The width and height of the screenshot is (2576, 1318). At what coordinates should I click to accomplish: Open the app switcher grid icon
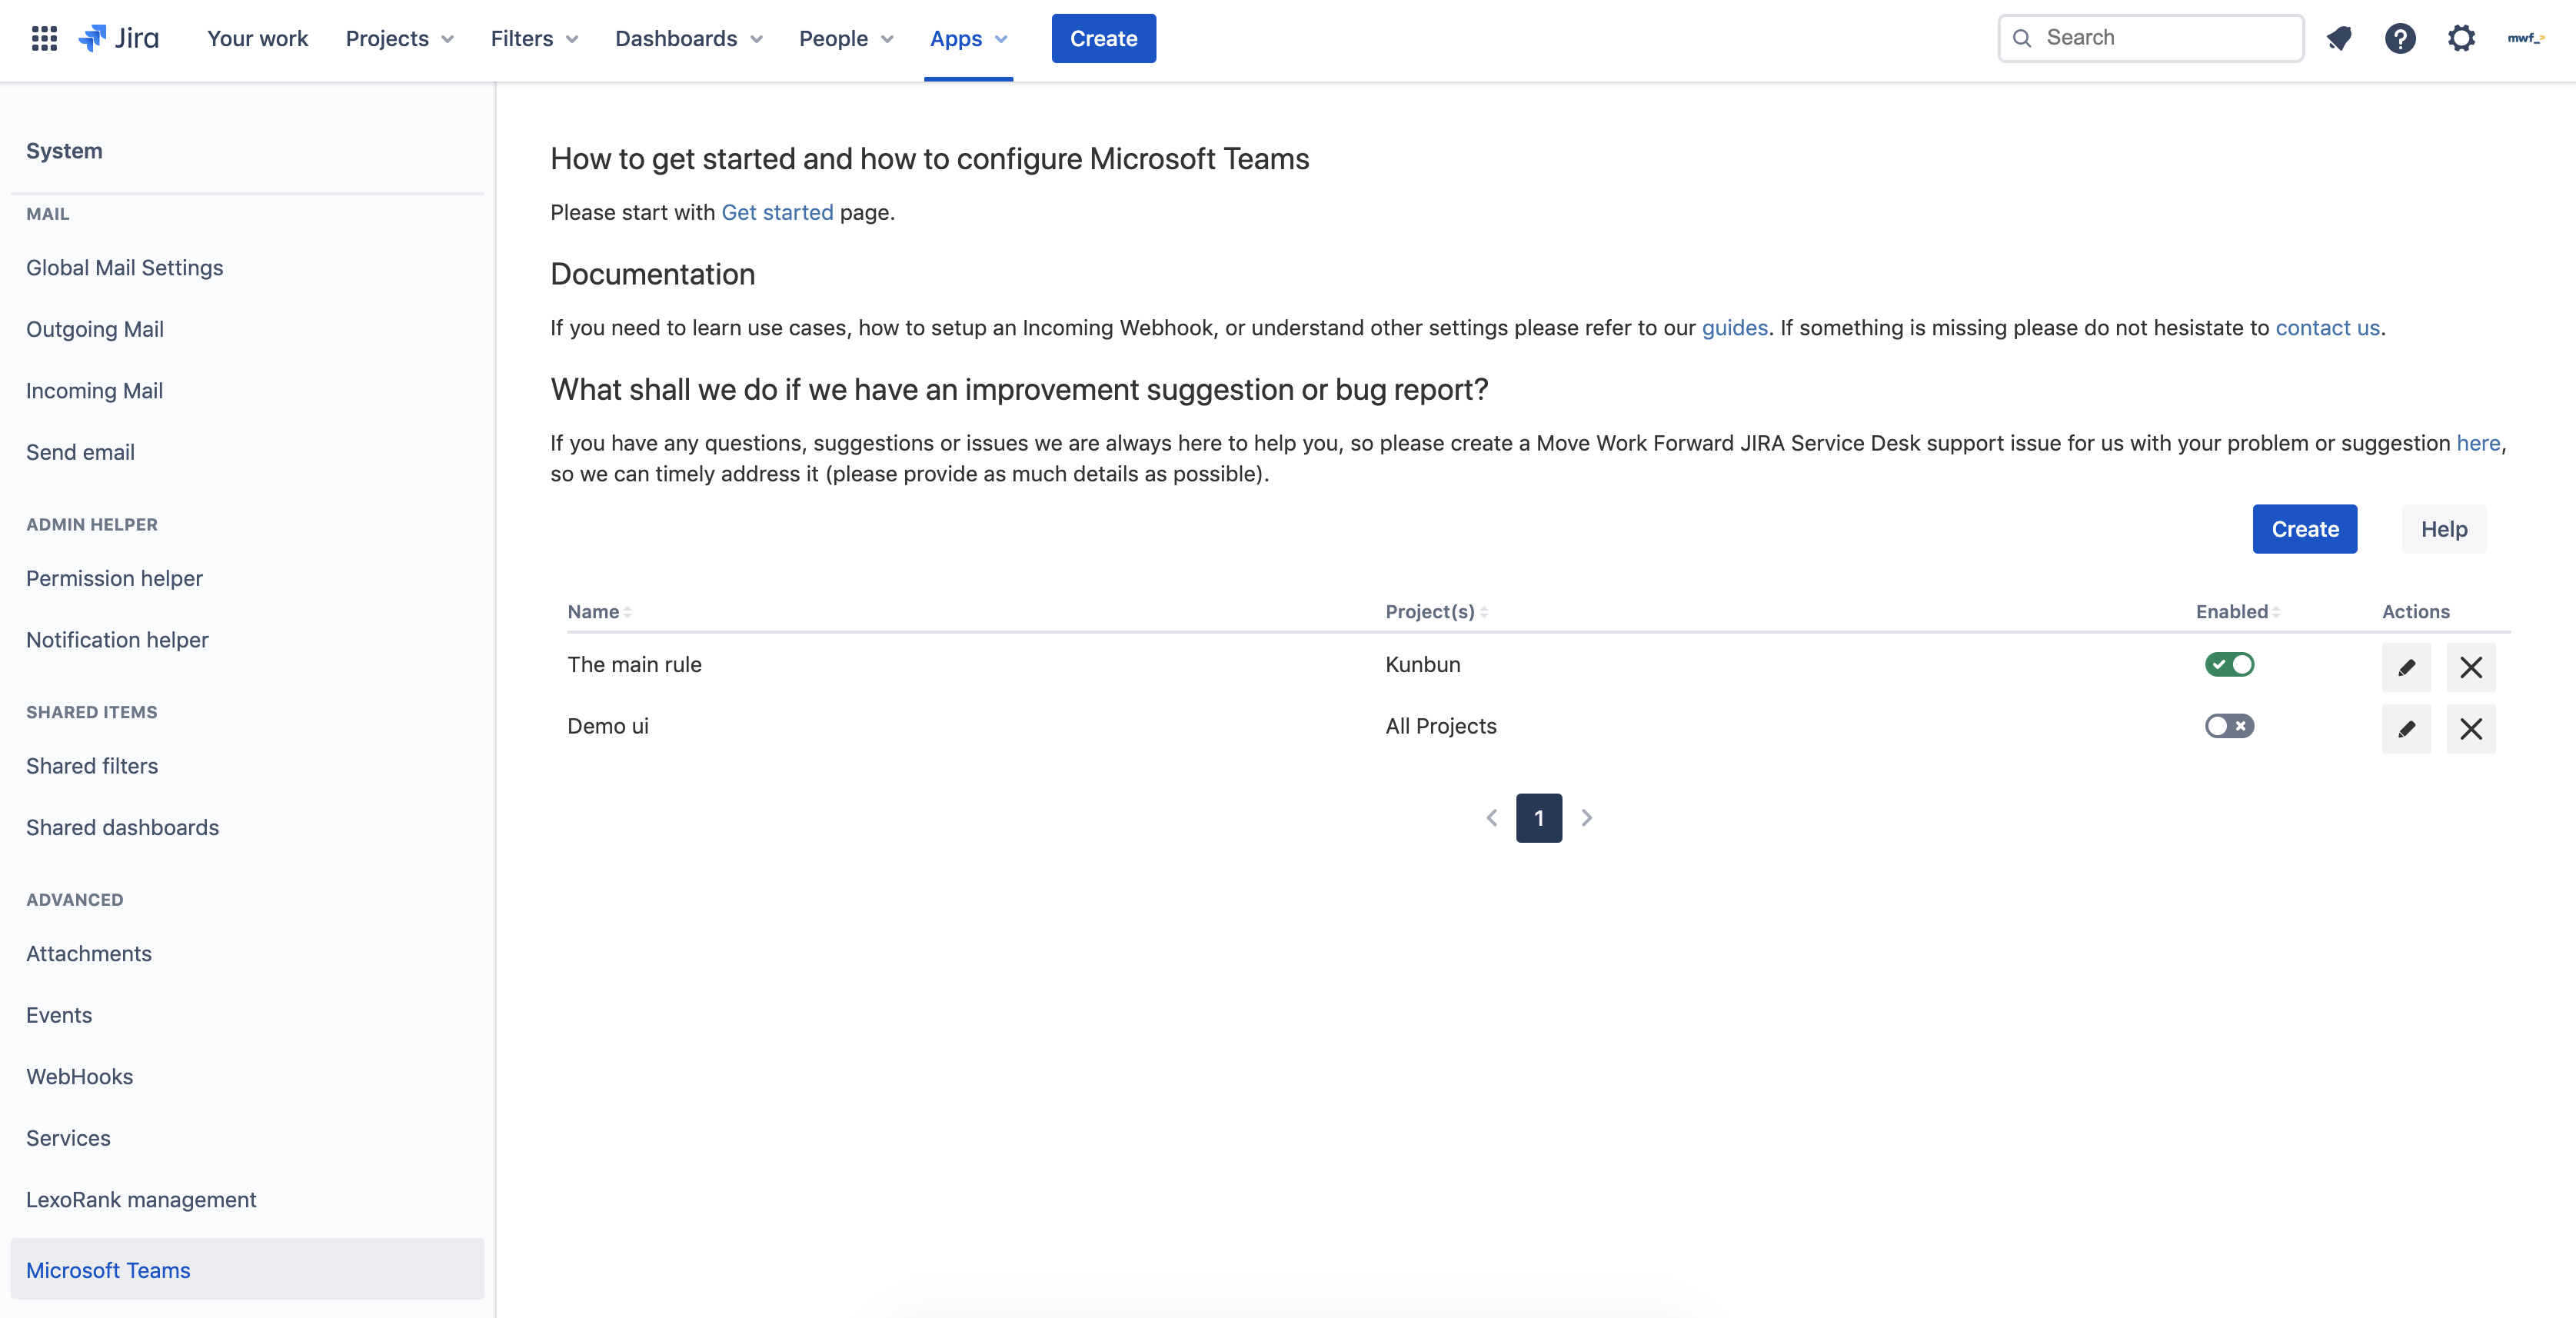[x=44, y=38]
